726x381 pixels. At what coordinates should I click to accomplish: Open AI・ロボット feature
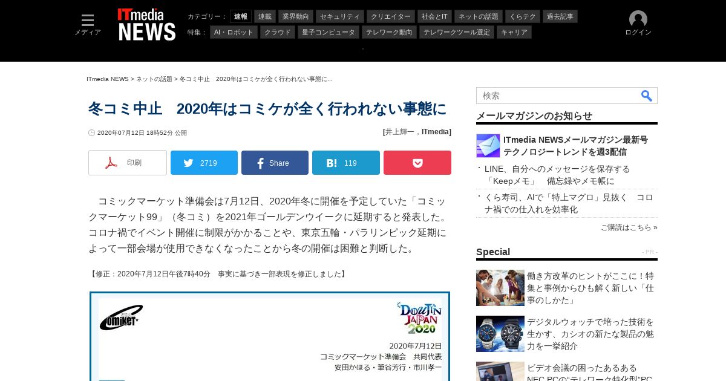[234, 32]
